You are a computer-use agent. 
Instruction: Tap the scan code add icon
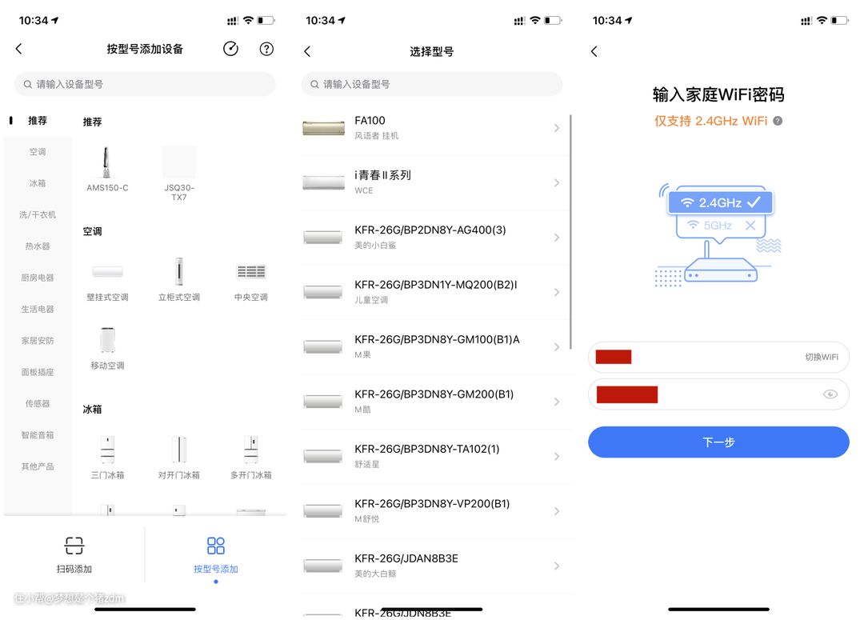point(74,546)
